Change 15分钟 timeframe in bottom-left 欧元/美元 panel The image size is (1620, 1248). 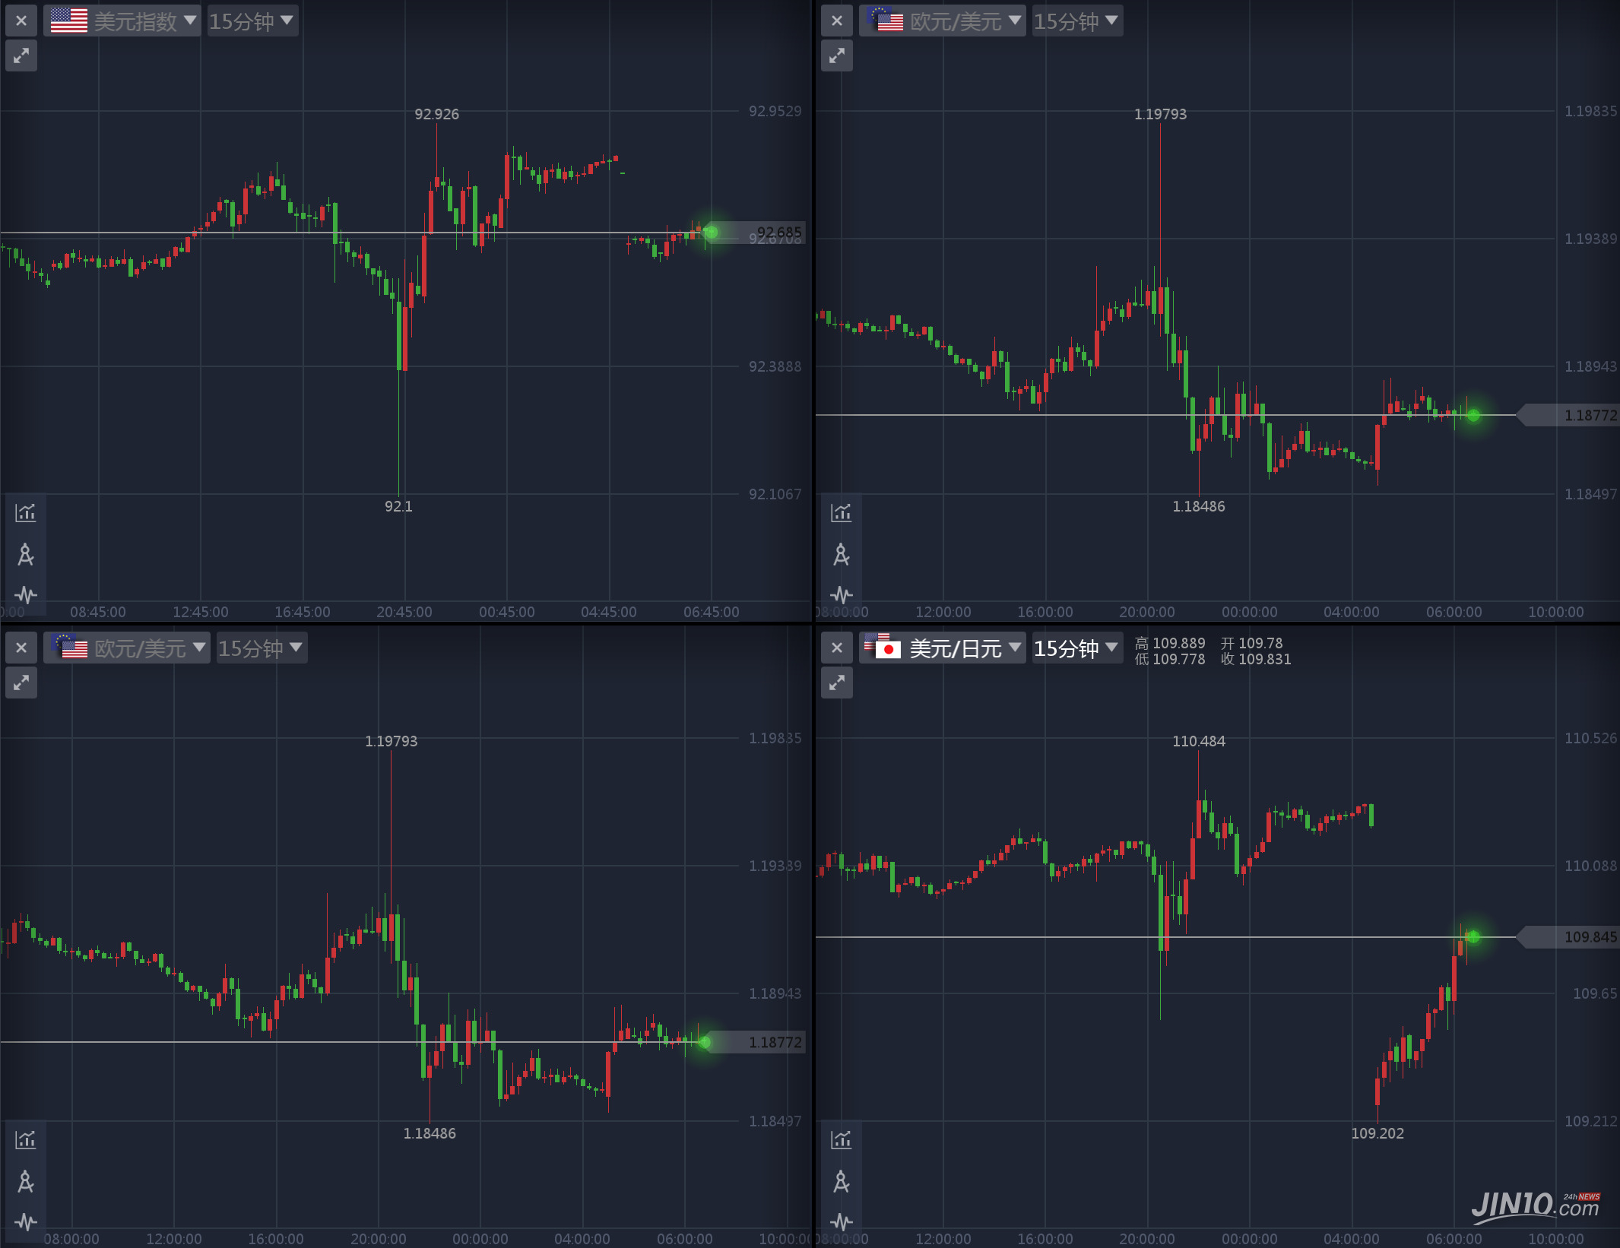(262, 648)
